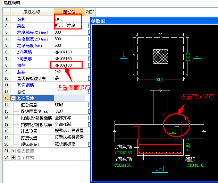Select the Y向纵筋 property name
The height and width of the screenshot is (183, 218).
24,59
